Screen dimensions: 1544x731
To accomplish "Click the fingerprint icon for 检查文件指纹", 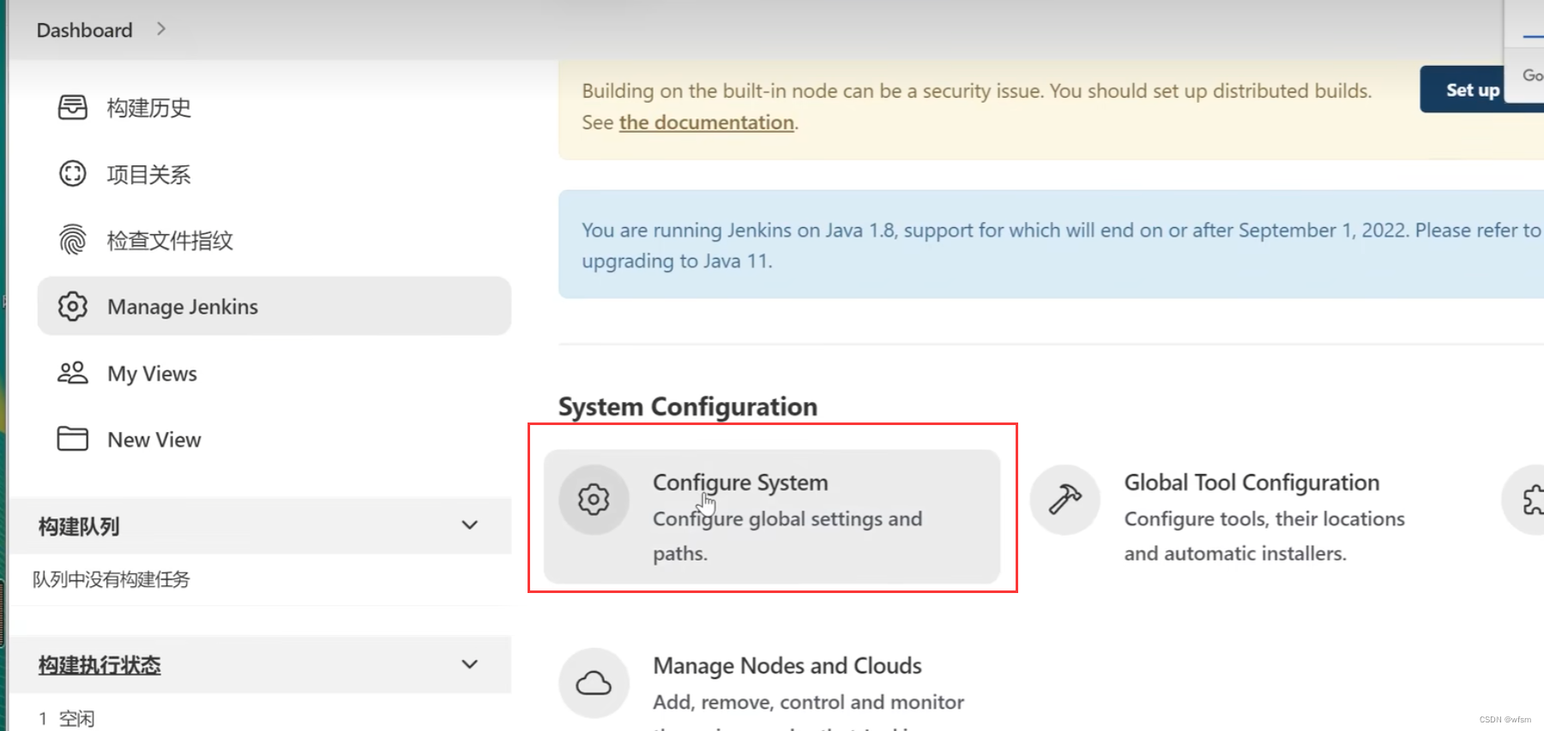I will point(72,240).
